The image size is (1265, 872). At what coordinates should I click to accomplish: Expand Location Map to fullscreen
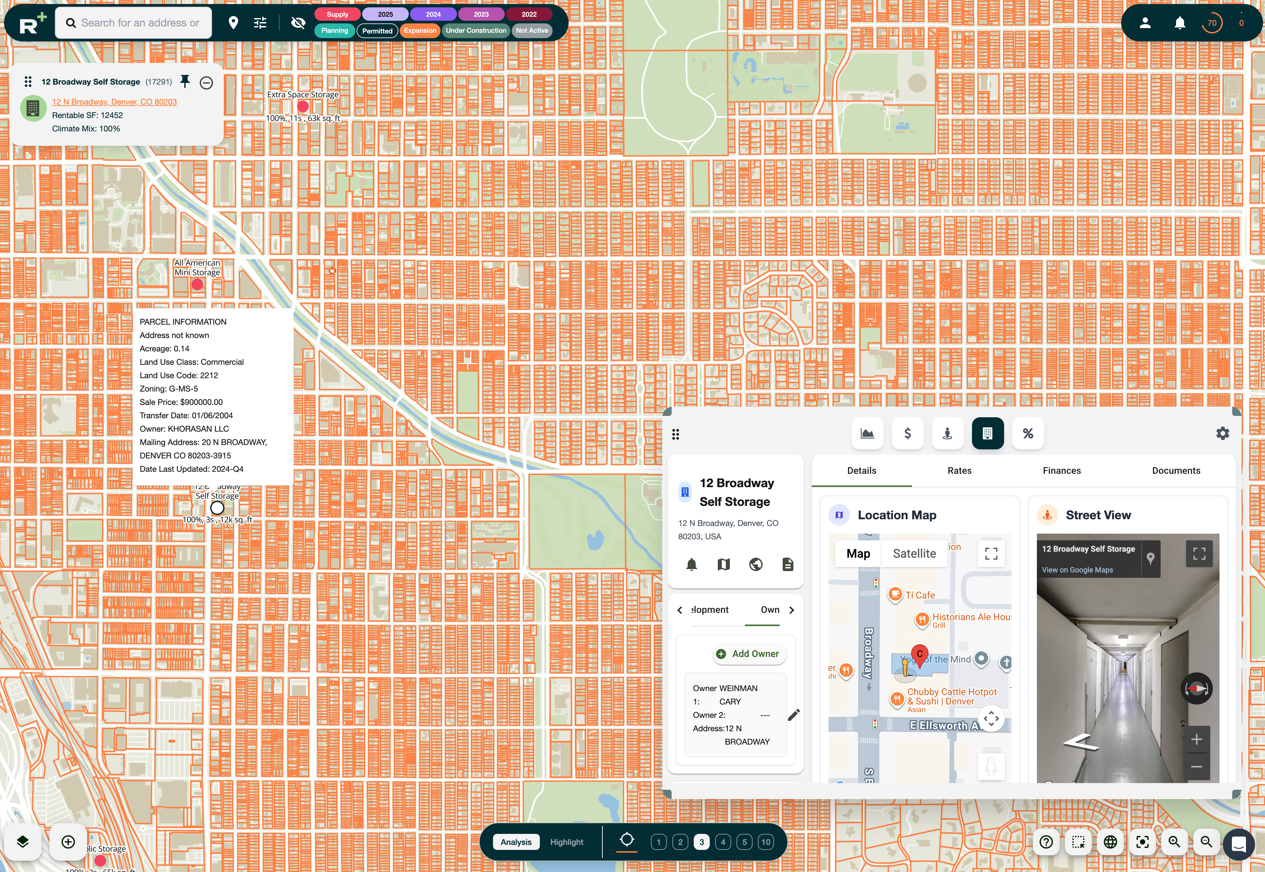click(x=991, y=553)
